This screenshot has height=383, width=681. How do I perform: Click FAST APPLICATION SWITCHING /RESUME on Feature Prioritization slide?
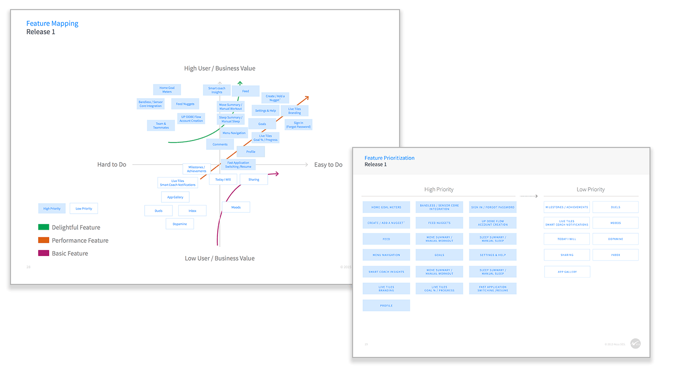[493, 289]
